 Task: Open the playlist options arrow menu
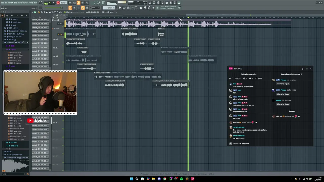tap(32, 12)
